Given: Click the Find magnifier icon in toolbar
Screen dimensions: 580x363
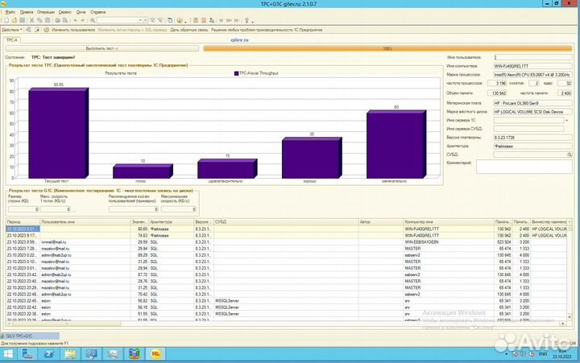Looking at the screenshot, I should coord(93,20).
